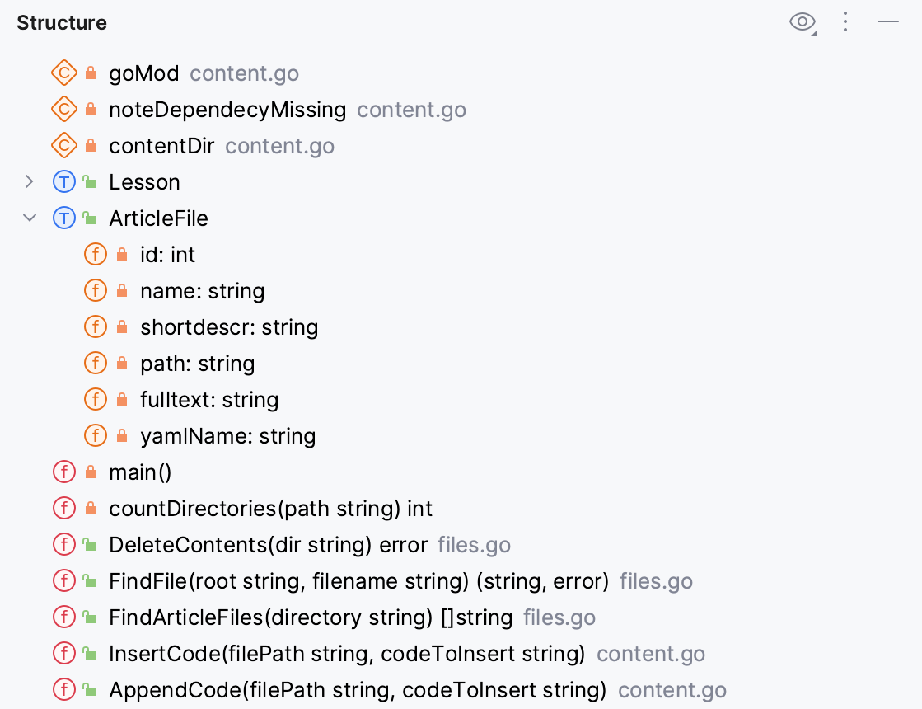Open content.go from the contentDir entry

tap(279, 145)
